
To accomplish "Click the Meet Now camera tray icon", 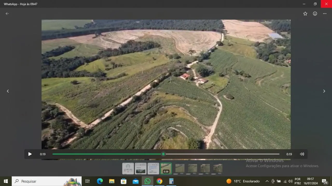I will pyautogui.click(x=273, y=181).
